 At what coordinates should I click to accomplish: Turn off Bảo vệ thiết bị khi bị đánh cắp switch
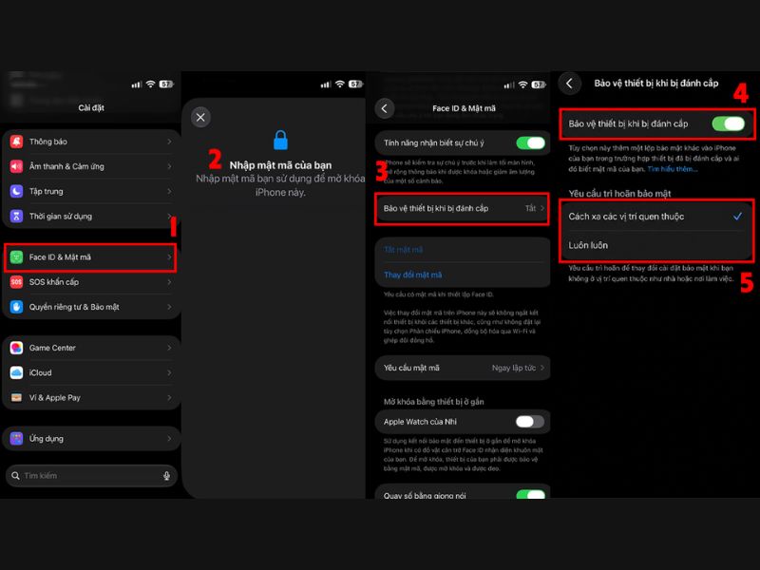(728, 123)
